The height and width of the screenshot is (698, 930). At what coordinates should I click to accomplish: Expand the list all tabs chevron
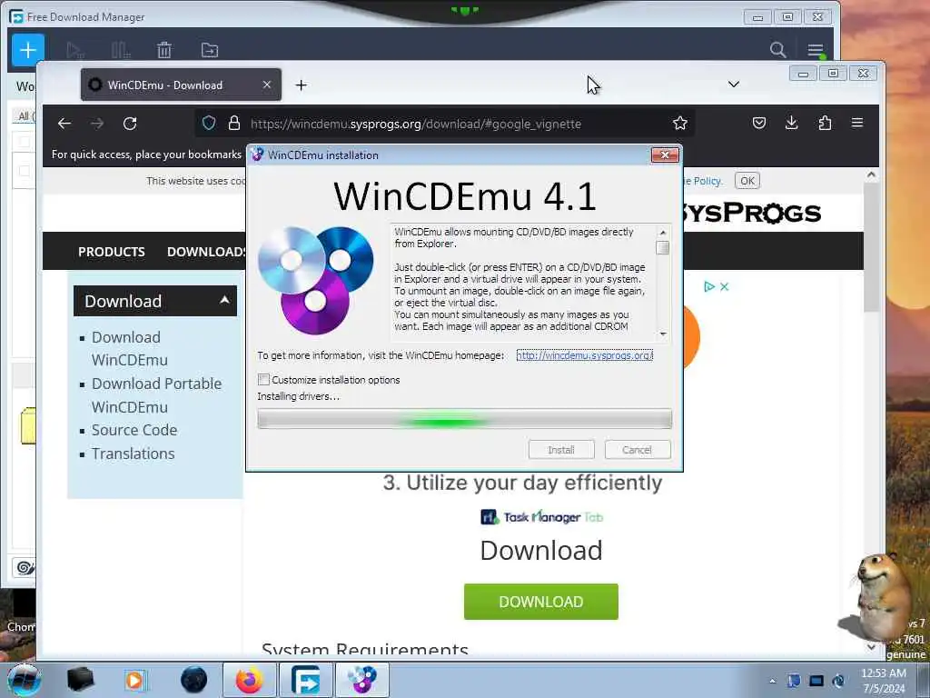tap(734, 85)
